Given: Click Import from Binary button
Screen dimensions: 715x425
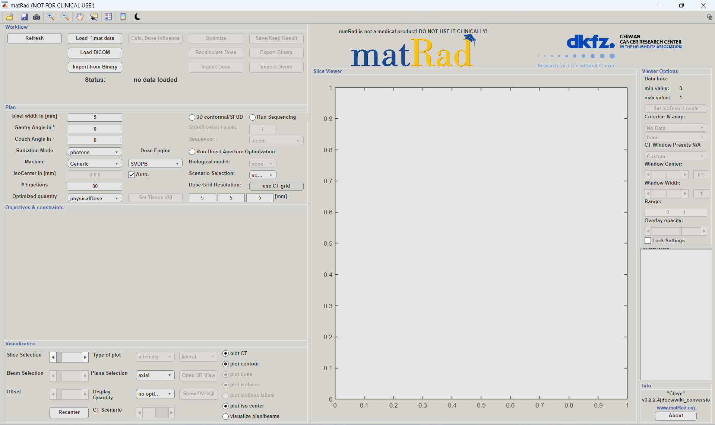Looking at the screenshot, I should tap(95, 67).
